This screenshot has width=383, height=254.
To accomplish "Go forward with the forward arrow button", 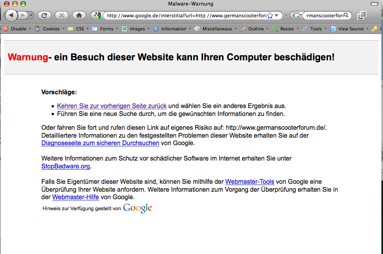I will [x=23, y=15].
